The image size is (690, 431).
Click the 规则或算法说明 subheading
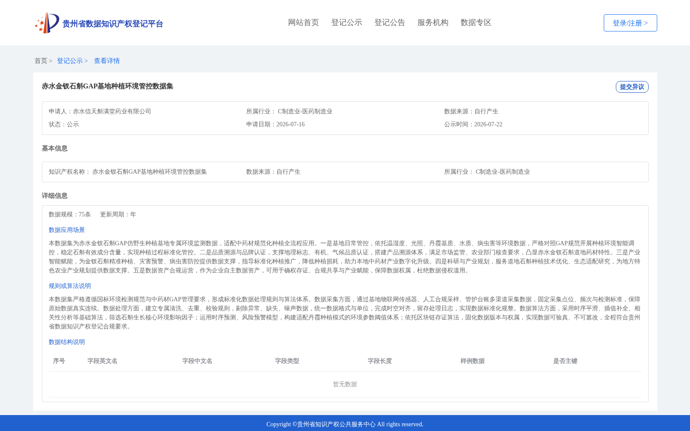pos(70,286)
